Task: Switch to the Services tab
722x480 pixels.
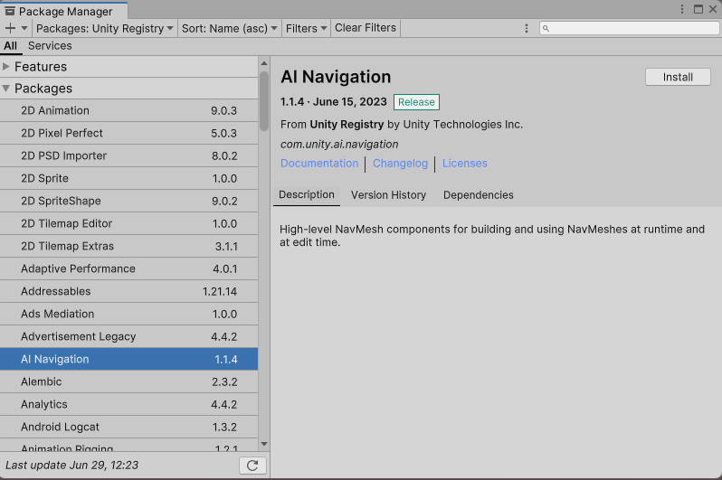Action: (x=50, y=45)
